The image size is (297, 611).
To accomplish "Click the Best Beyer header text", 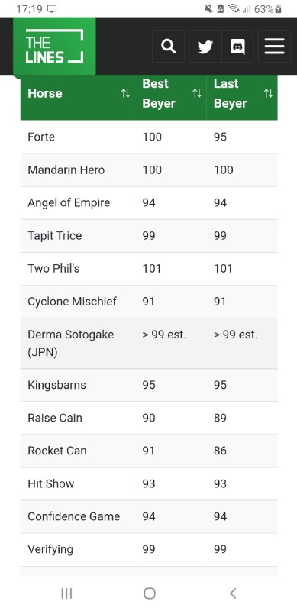I will pos(159,93).
